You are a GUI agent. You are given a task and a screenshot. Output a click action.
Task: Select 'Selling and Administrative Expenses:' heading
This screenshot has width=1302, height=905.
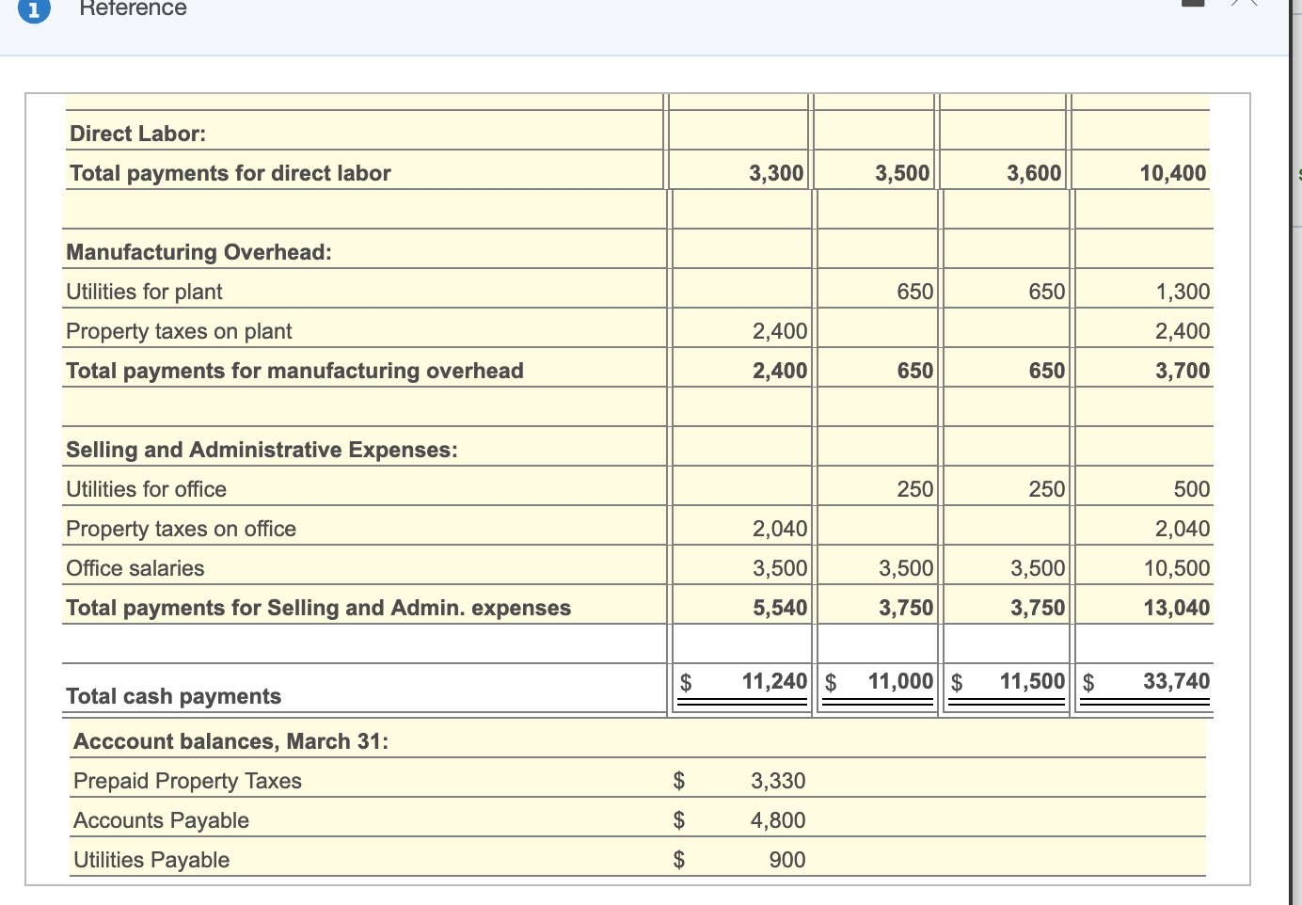(x=262, y=450)
